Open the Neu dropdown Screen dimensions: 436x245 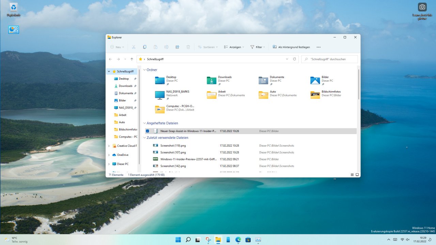117,47
